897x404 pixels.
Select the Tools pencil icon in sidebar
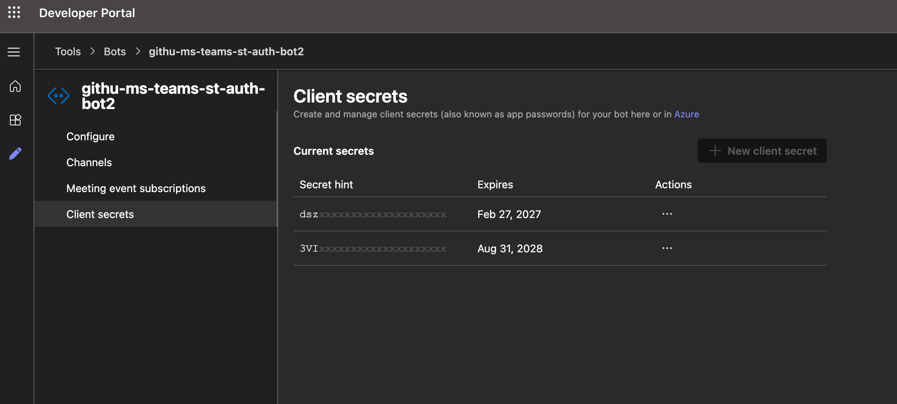tap(15, 154)
